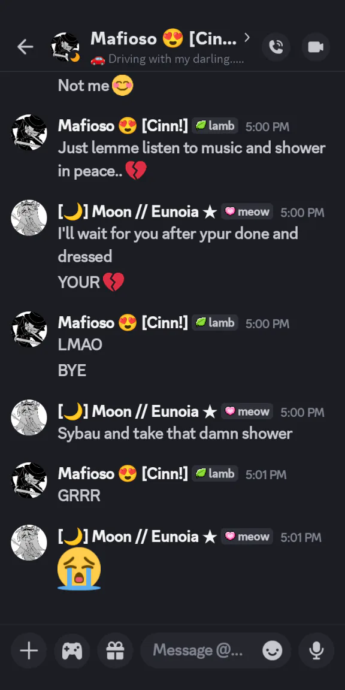Image resolution: width=345 pixels, height=690 pixels.
Task: Tap the "Sybau and take that damn shower" message
Action: coord(175,434)
